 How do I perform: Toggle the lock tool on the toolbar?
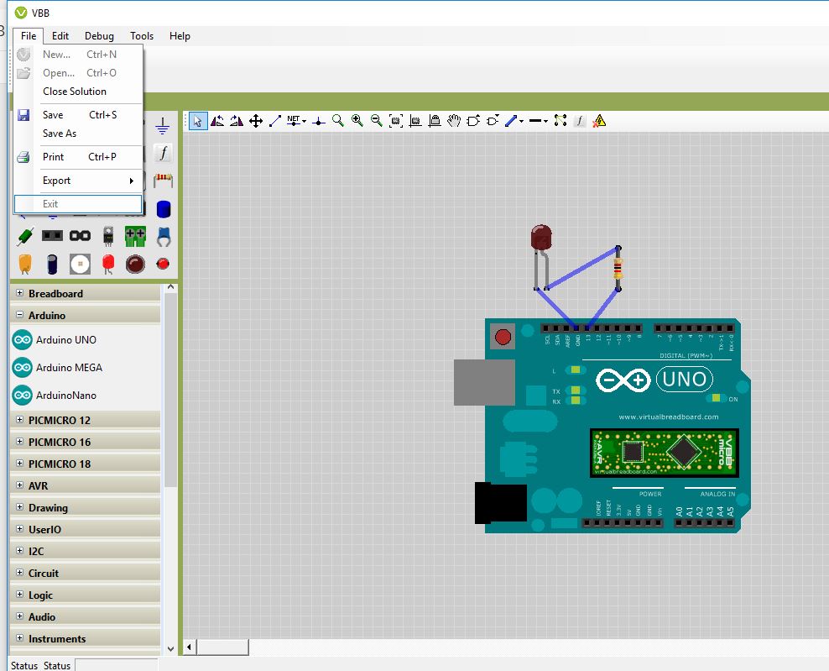pos(435,120)
